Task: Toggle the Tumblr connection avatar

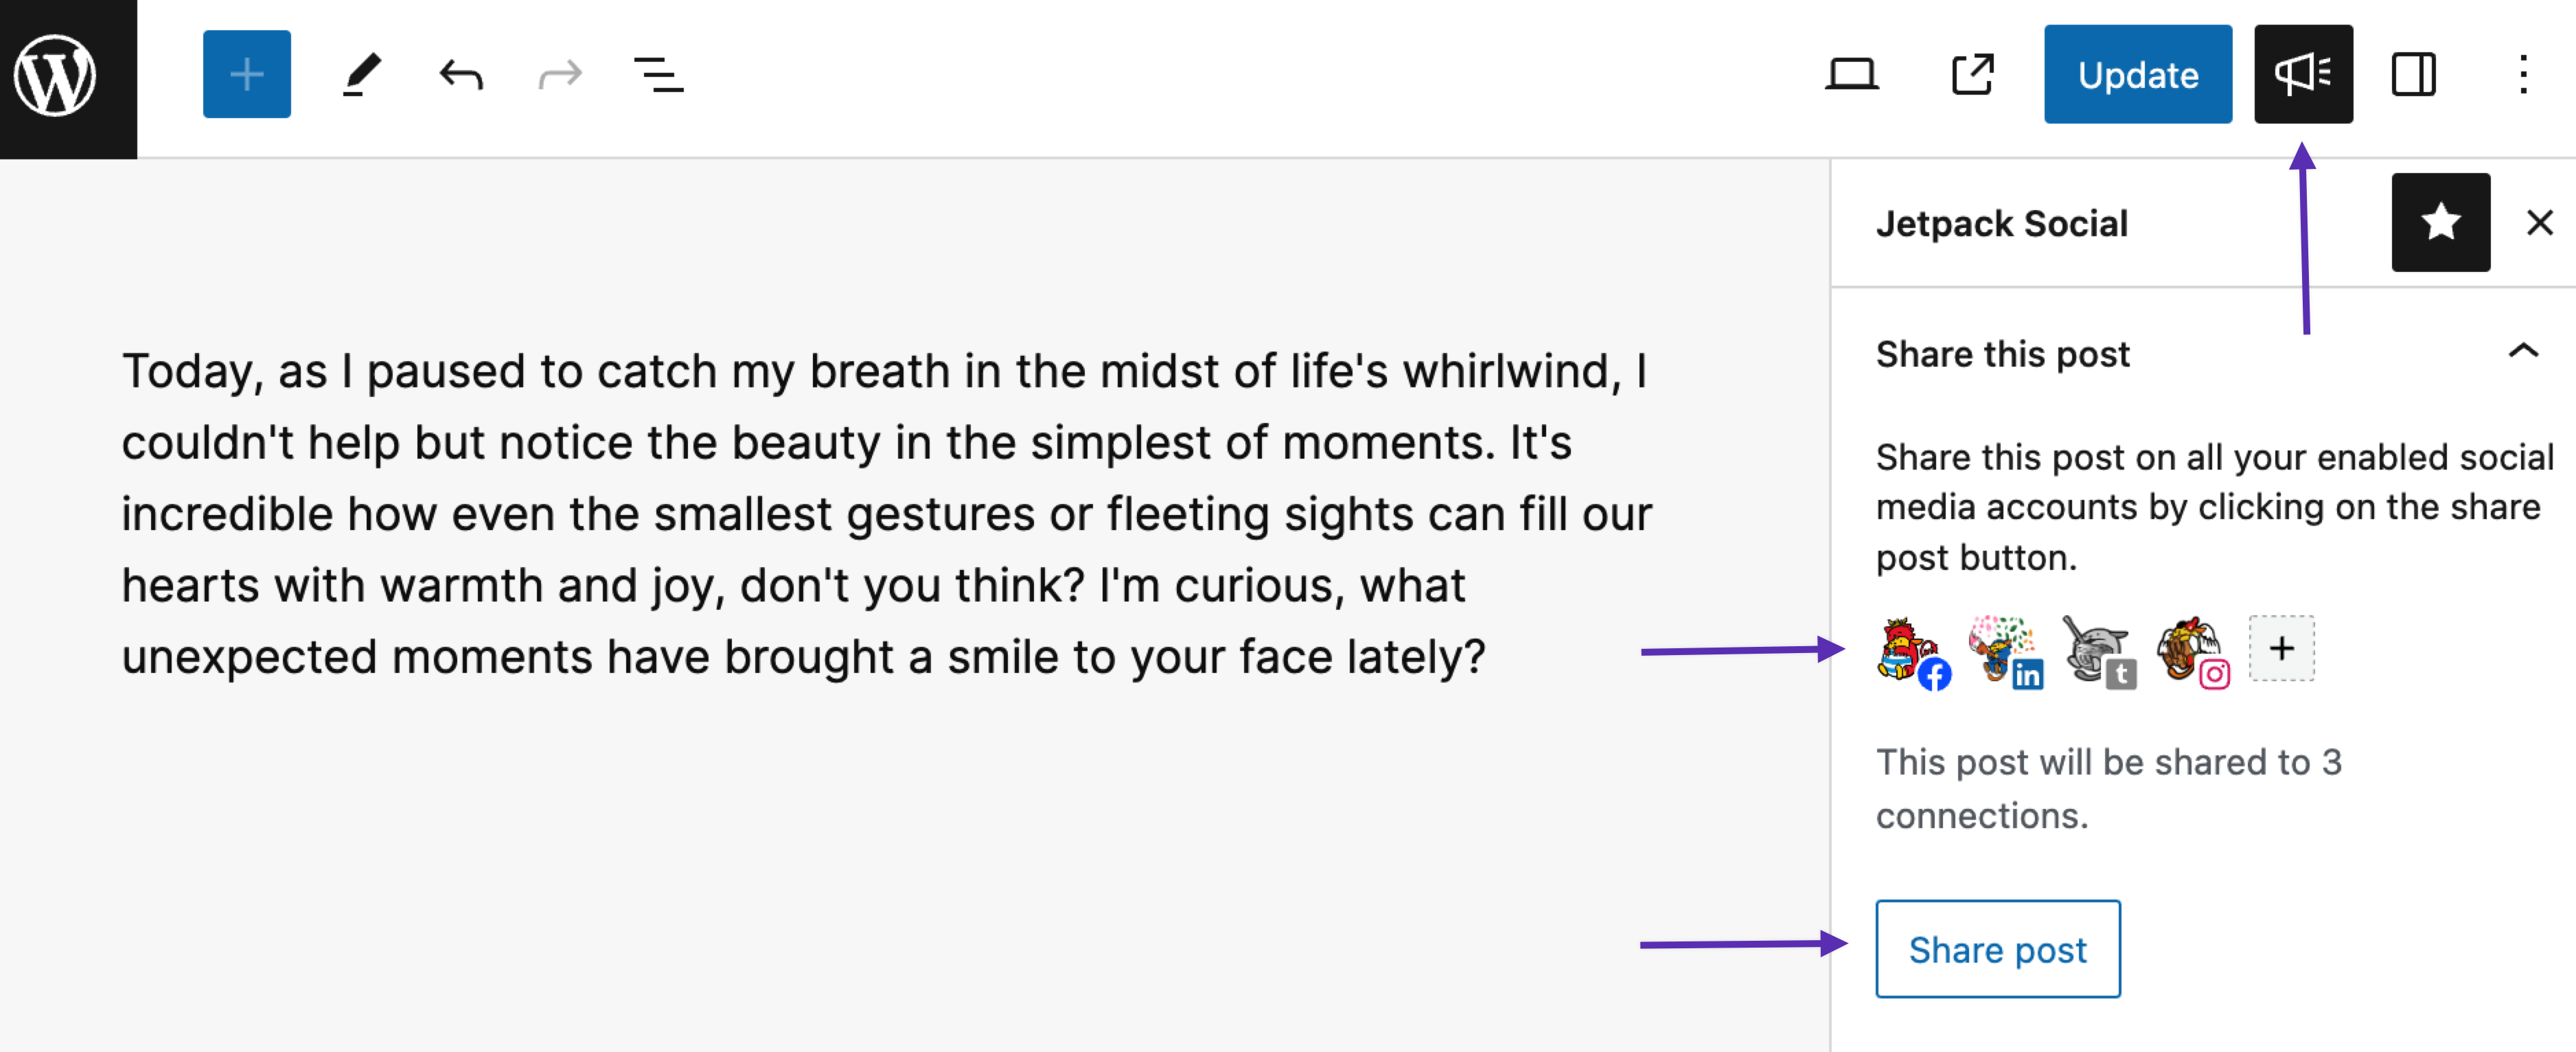Action: pyautogui.click(x=2097, y=652)
